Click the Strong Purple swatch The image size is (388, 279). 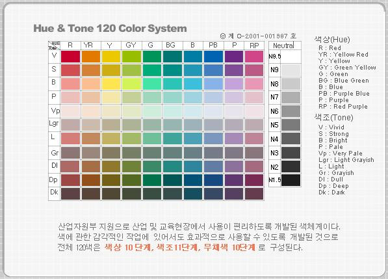[x=234, y=70]
